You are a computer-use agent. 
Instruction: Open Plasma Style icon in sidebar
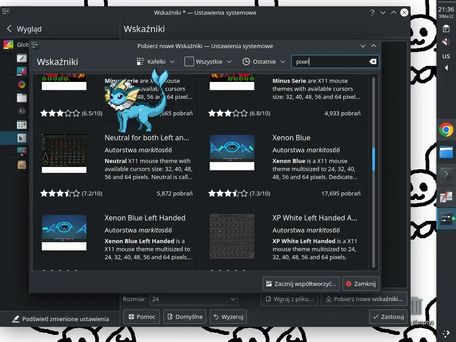coord(21,71)
